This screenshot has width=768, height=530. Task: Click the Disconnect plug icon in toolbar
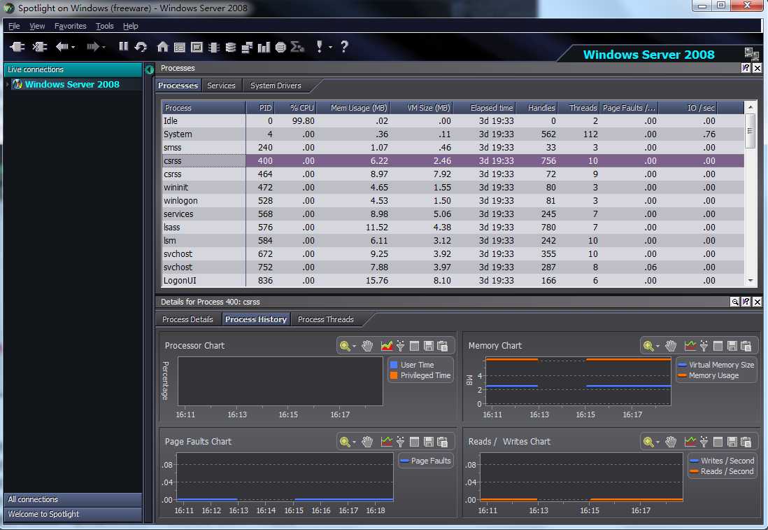click(39, 47)
